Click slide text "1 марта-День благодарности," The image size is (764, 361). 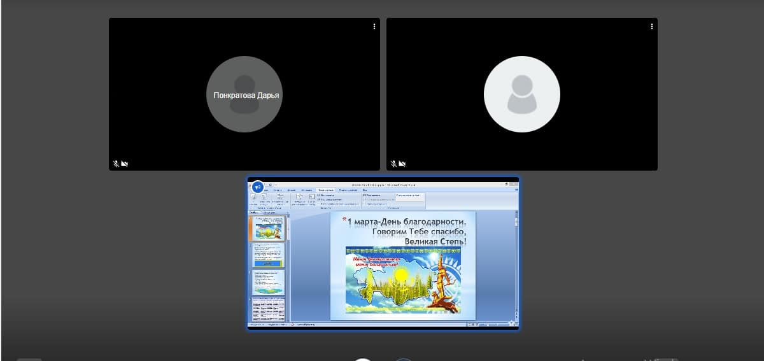point(407,222)
